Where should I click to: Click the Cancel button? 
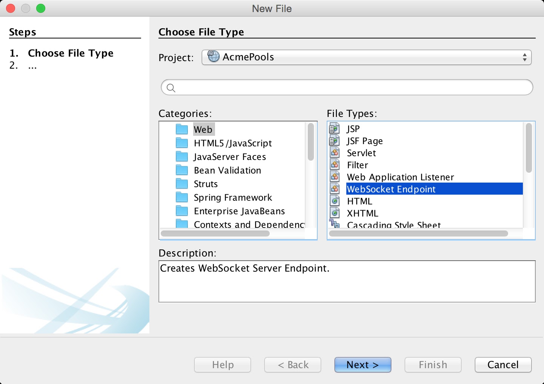(x=503, y=365)
